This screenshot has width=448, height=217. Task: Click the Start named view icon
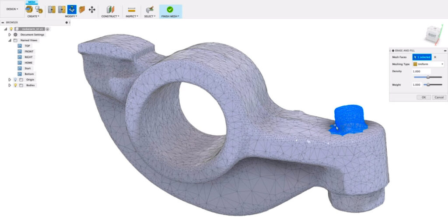coord(19,68)
